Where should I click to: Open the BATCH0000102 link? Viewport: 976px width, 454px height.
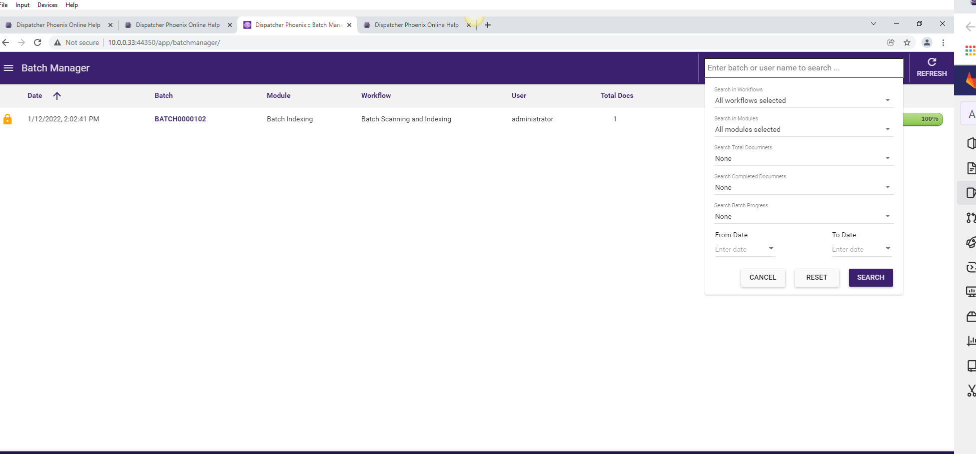coord(180,119)
